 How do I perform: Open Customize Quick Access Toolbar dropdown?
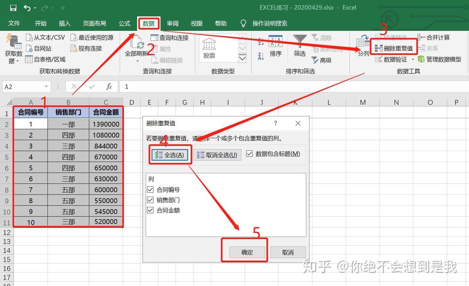pos(63,8)
